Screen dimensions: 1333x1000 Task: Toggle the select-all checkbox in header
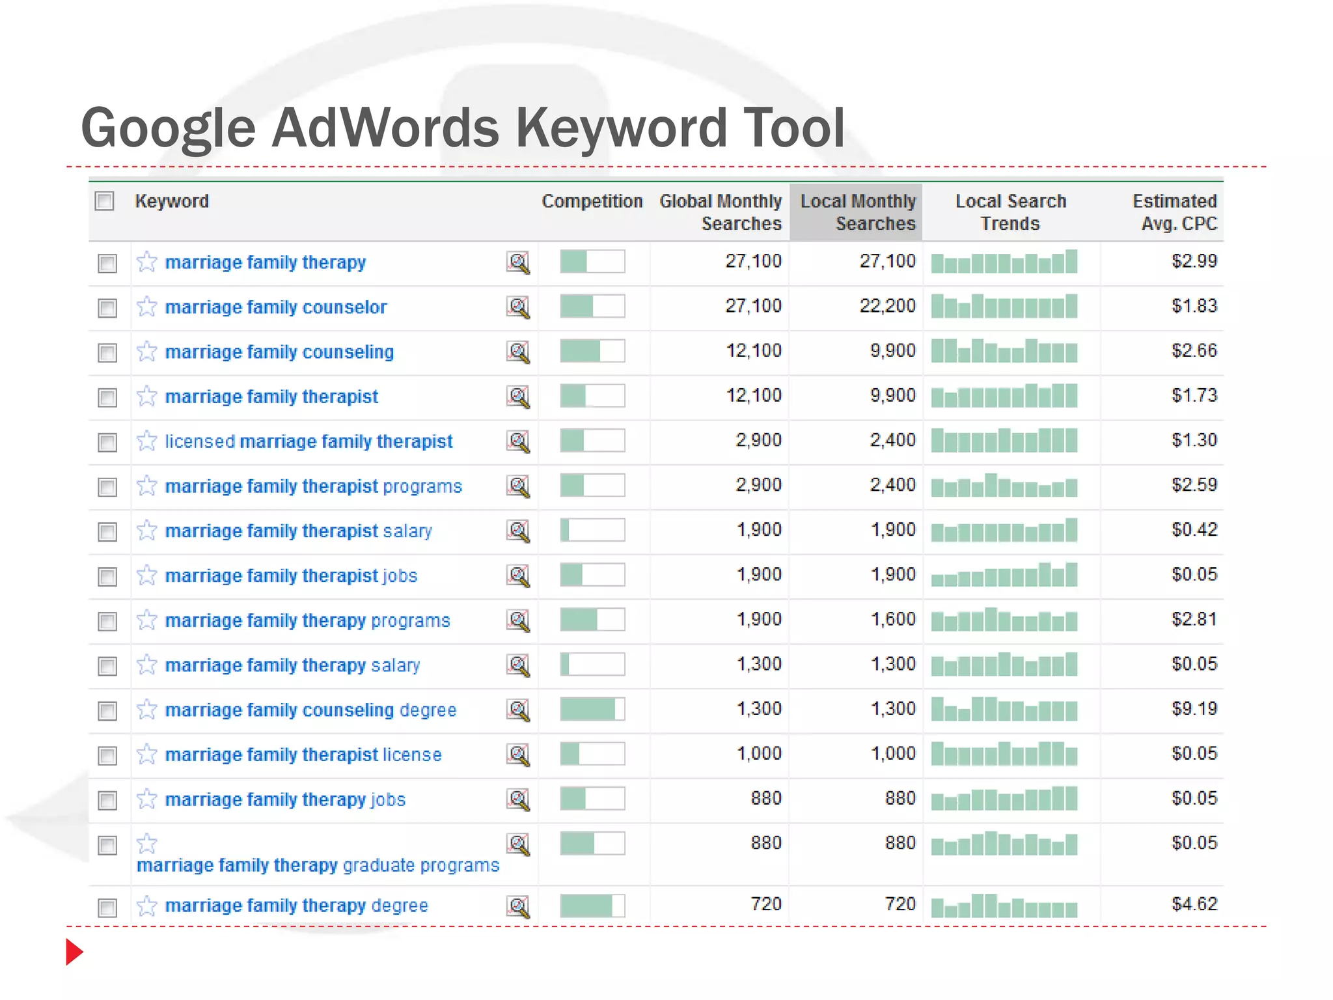[x=105, y=201]
